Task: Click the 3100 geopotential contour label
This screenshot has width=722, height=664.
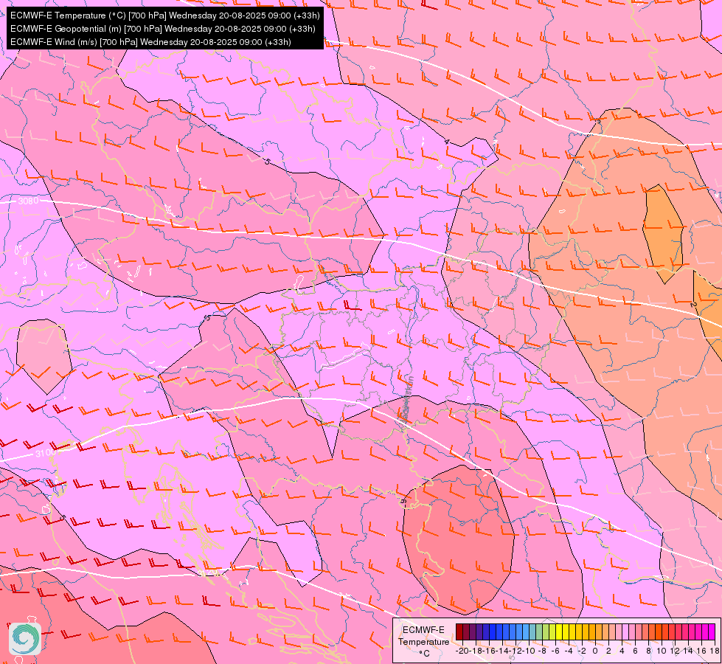Action: pos(45,454)
